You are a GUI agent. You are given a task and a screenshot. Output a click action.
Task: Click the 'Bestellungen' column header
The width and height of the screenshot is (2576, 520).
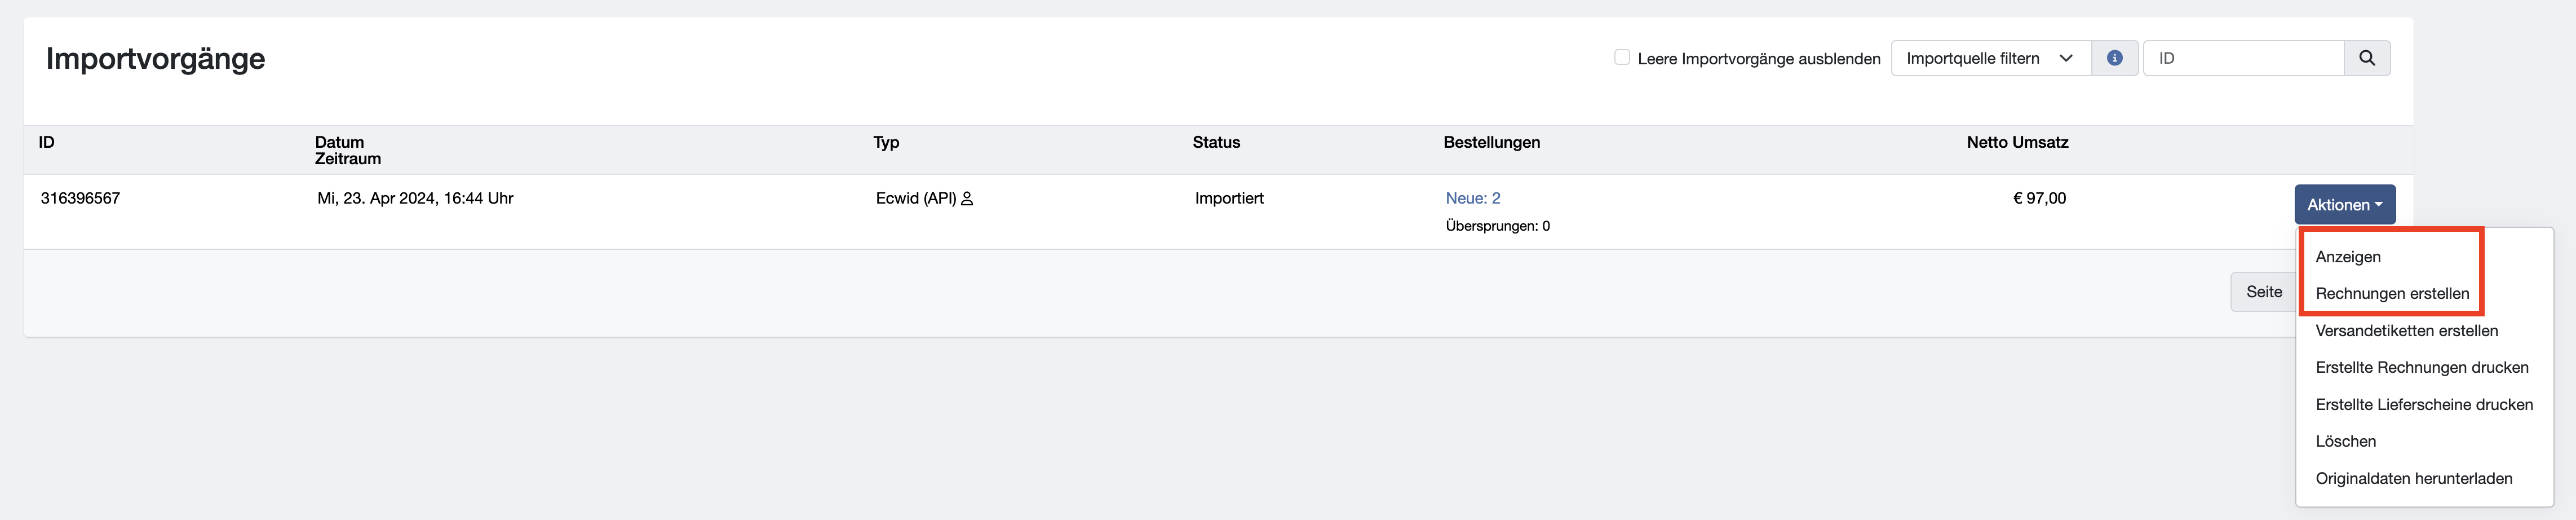click(1491, 142)
